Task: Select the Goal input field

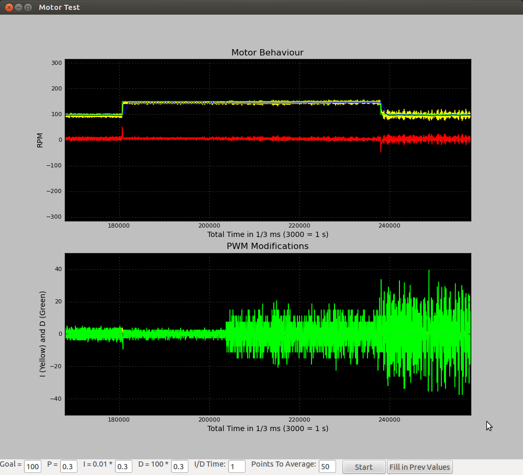Action: [x=32, y=467]
